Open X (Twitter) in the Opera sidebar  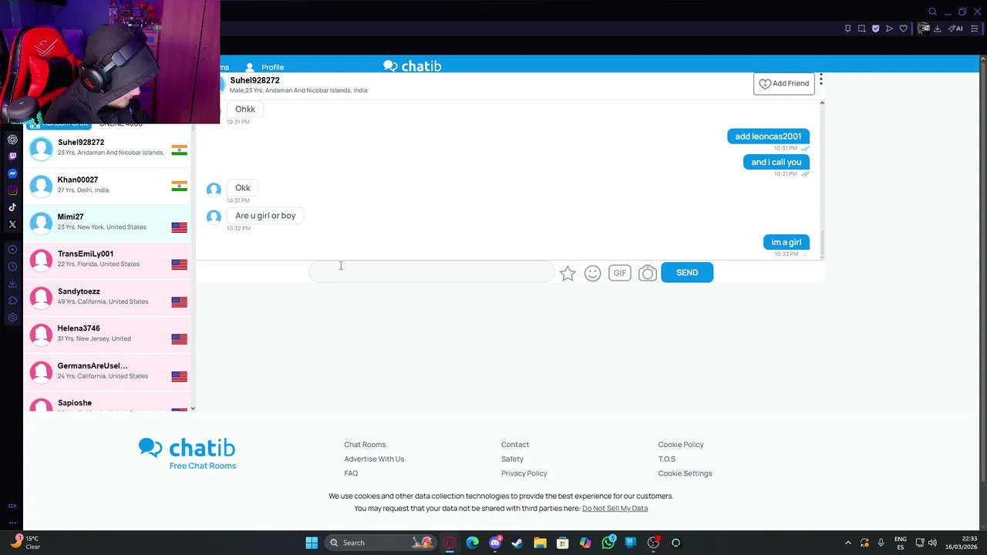[x=12, y=224]
